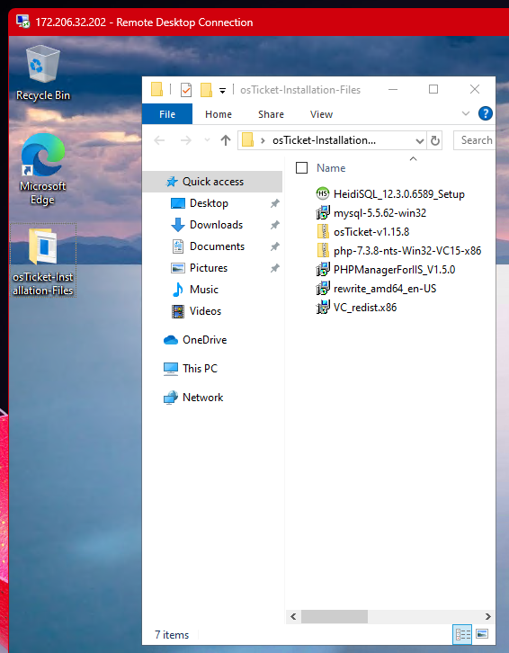Screen dimensions: 509x653
Task: Click the mysql installer file icon
Action: click(323, 213)
